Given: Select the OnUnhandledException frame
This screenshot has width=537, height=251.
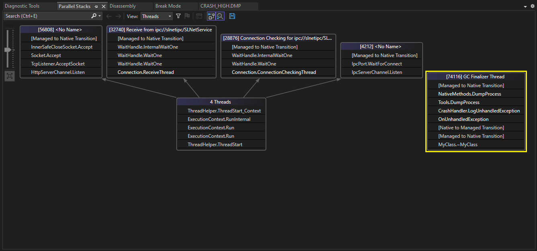Looking at the screenshot, I should pyautogui.click(x=476, y=119).
